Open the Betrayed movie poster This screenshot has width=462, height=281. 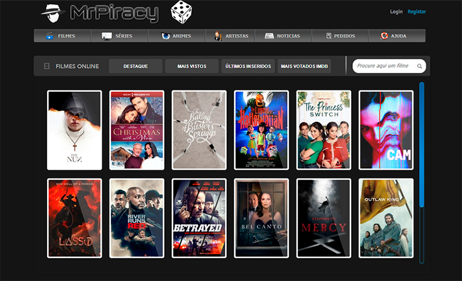click(199, 218)
